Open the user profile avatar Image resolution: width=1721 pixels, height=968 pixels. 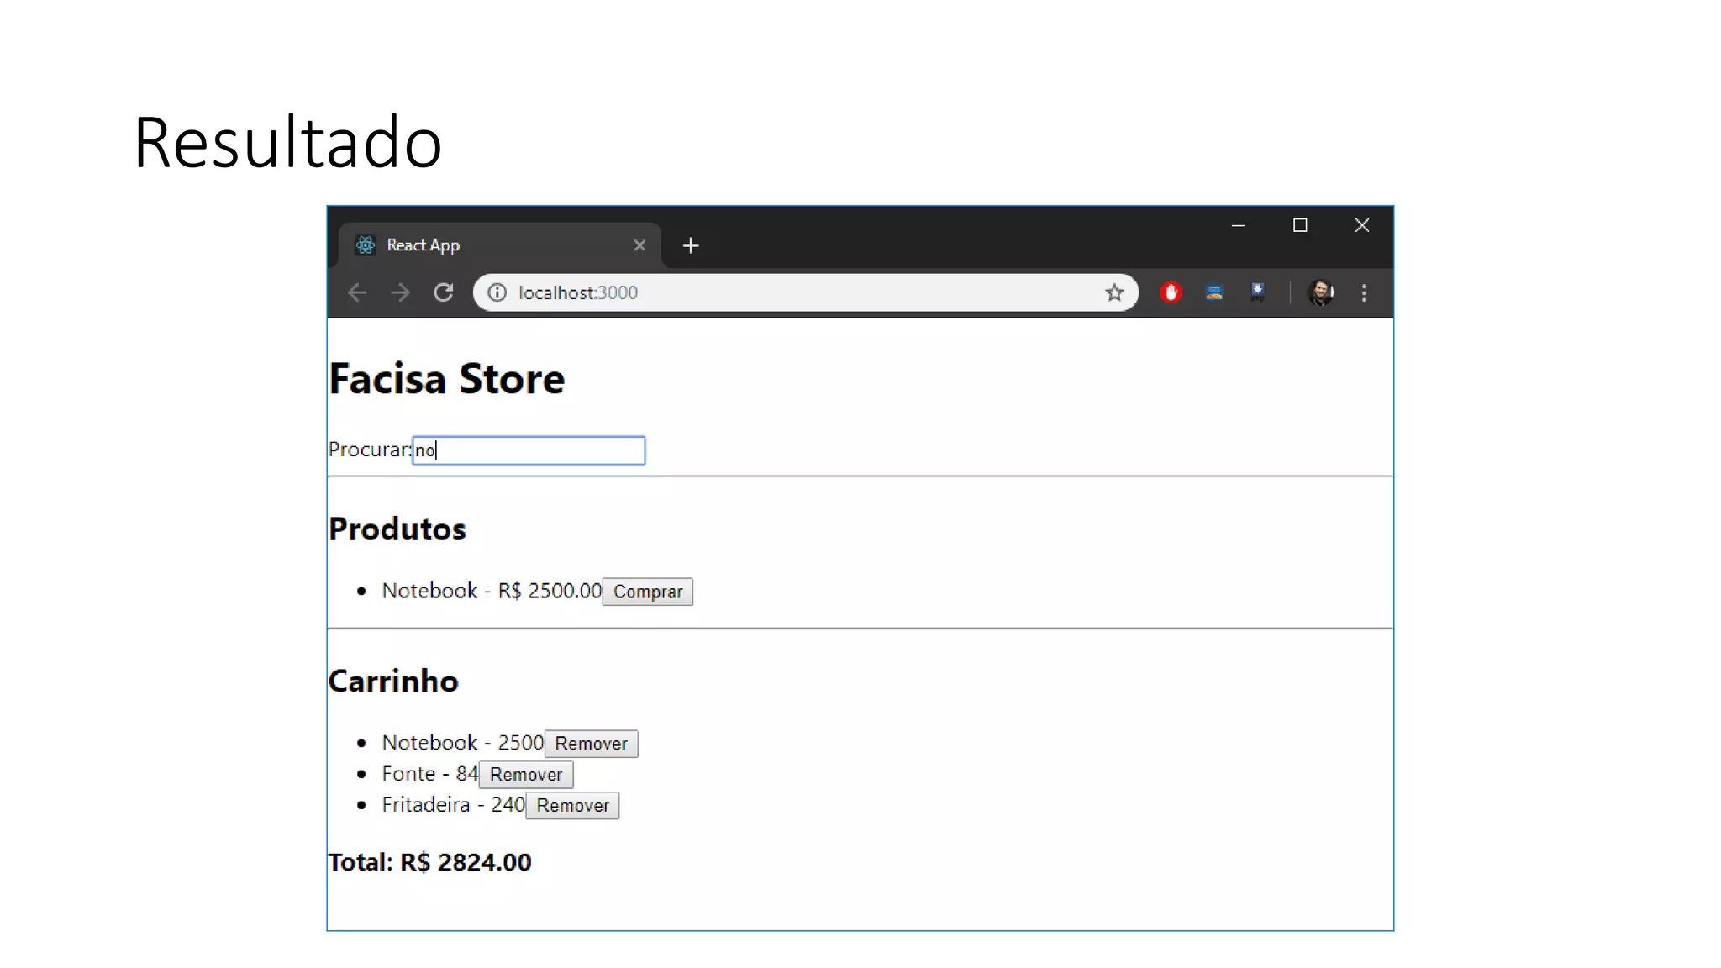[1320, 292]
